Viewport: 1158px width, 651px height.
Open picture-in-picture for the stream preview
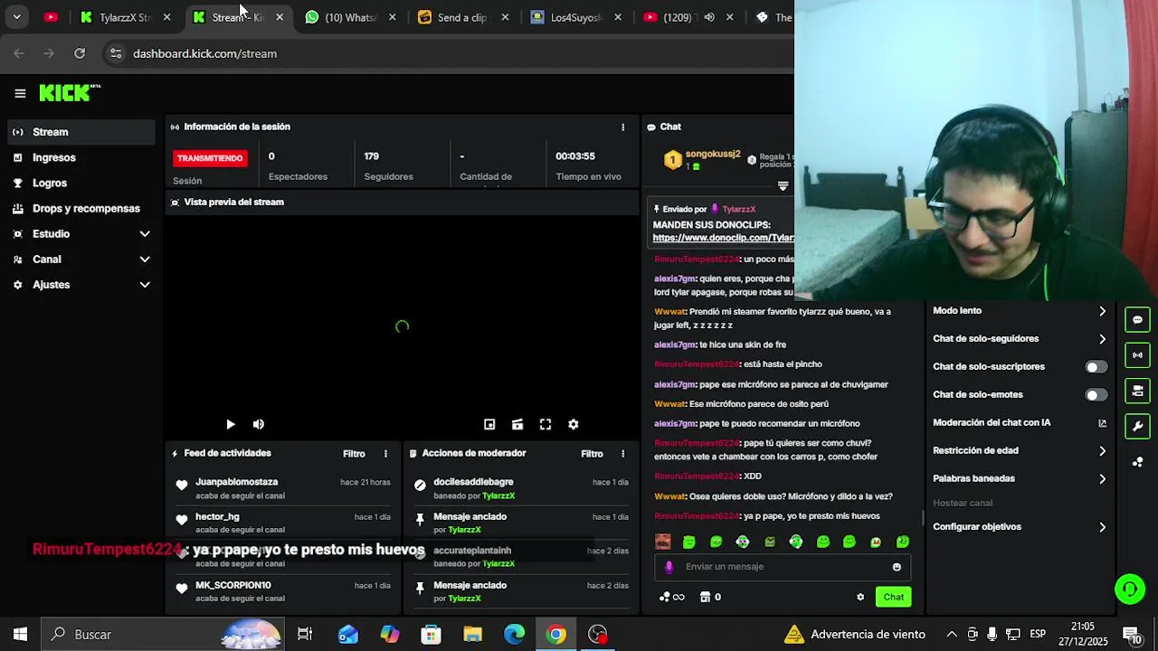click(489, 424)
